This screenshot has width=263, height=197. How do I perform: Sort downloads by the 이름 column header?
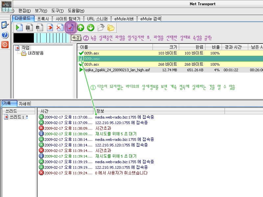115,47
